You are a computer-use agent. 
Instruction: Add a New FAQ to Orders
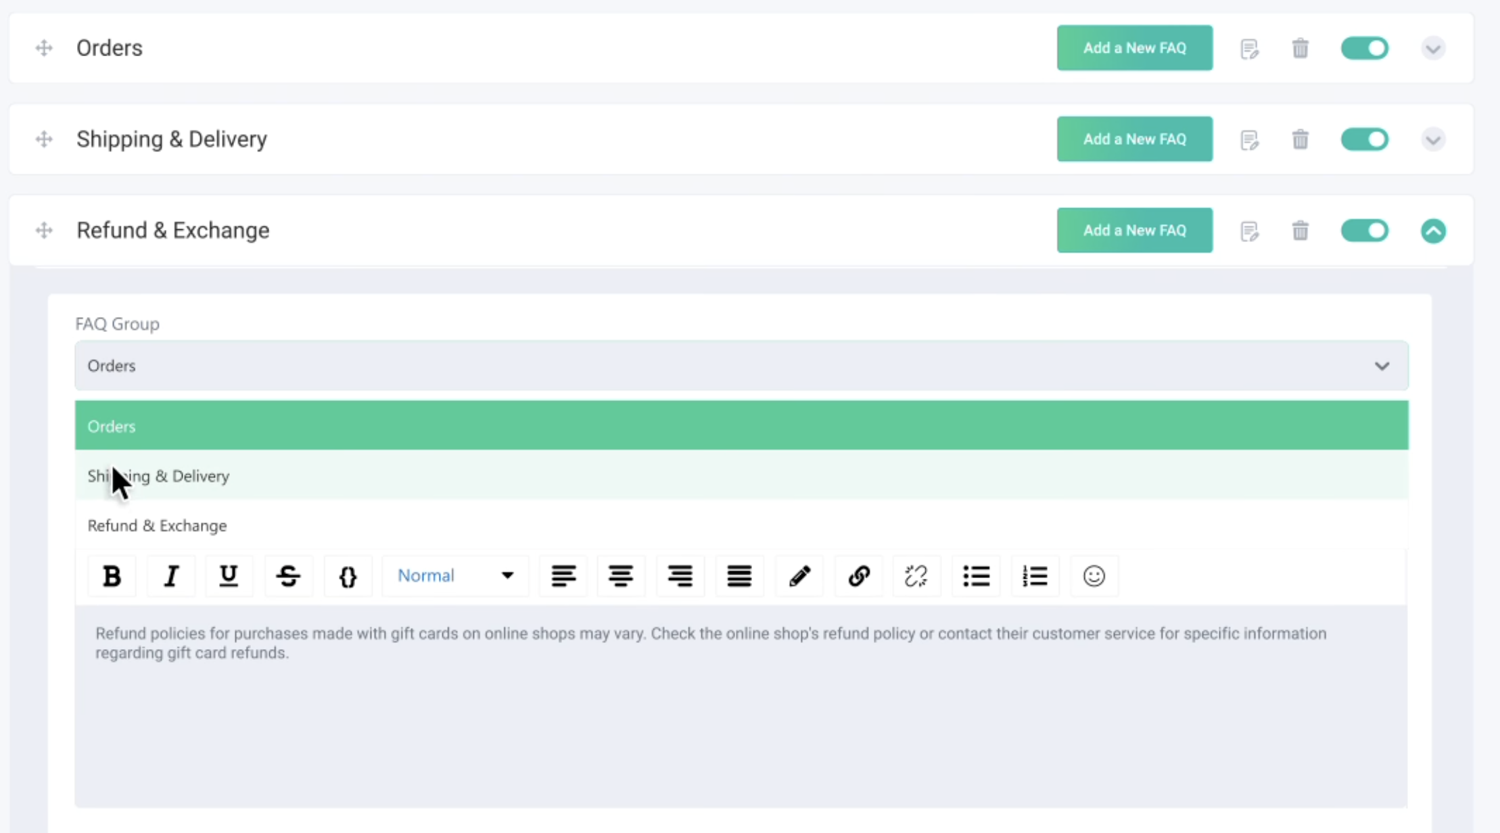click(1135, 48)
